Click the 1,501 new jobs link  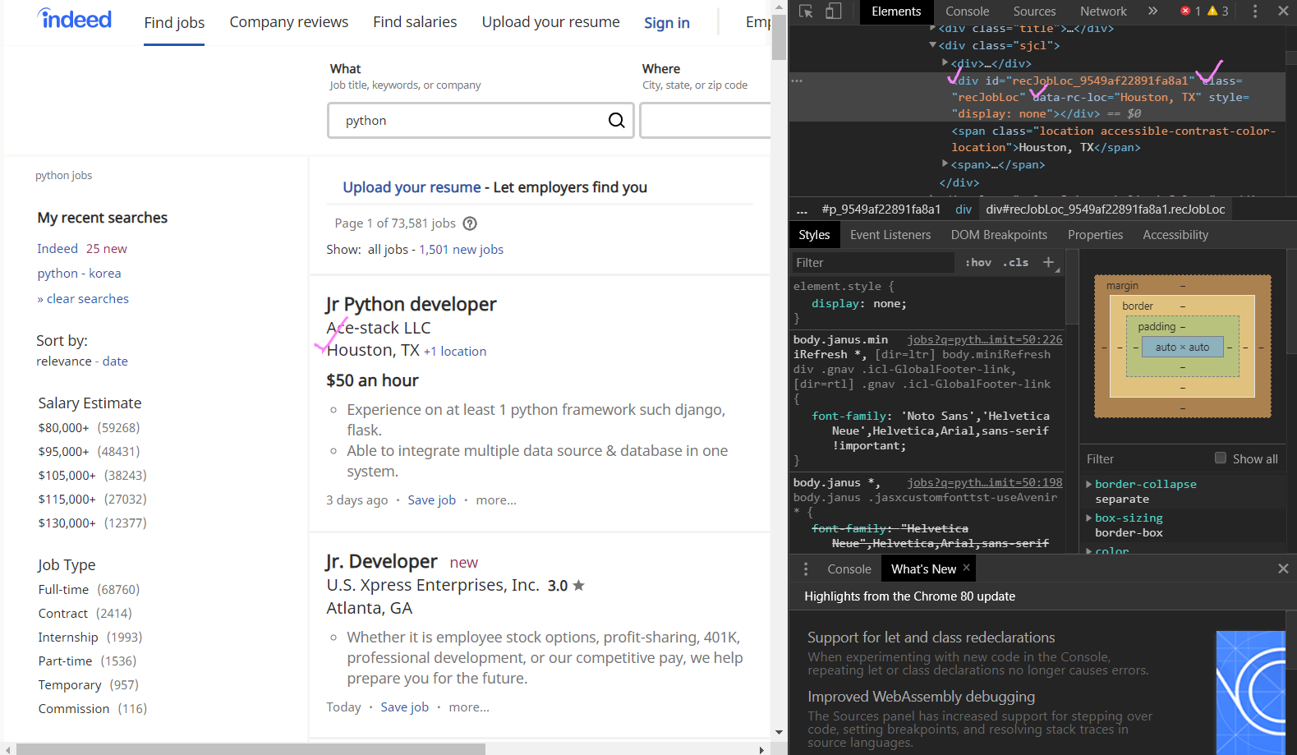click(x=461, y=250)
